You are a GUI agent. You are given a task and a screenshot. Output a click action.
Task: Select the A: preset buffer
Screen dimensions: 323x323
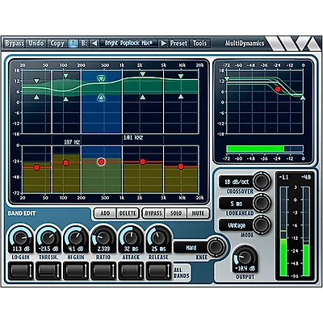[73, 44]
